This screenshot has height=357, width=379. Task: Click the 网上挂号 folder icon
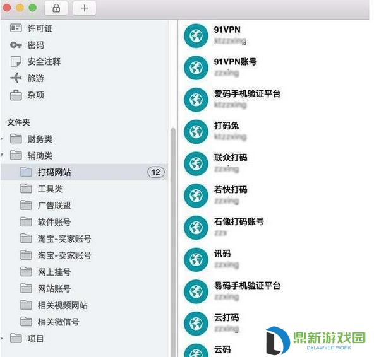pos(26,272)
